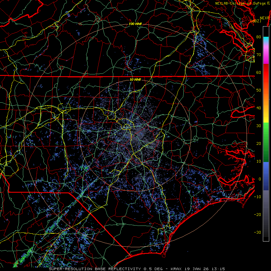Viewport: 271px width, 271px height.
Task: Click the "13:15" time stamp
Action: coord(219,269)
